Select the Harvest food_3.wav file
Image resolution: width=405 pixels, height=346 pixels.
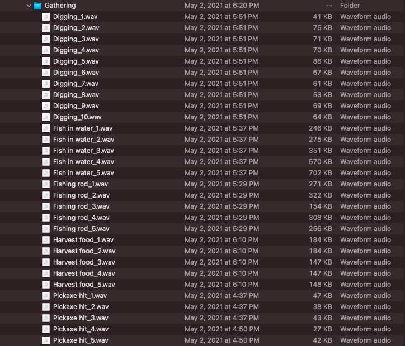point(84,262)
